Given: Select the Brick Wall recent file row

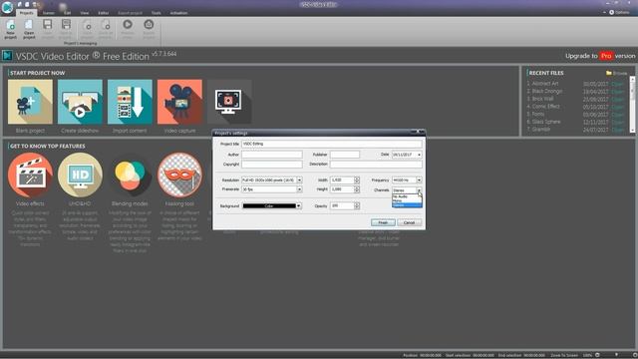Looking at the screenshot, I should point(575,99).
